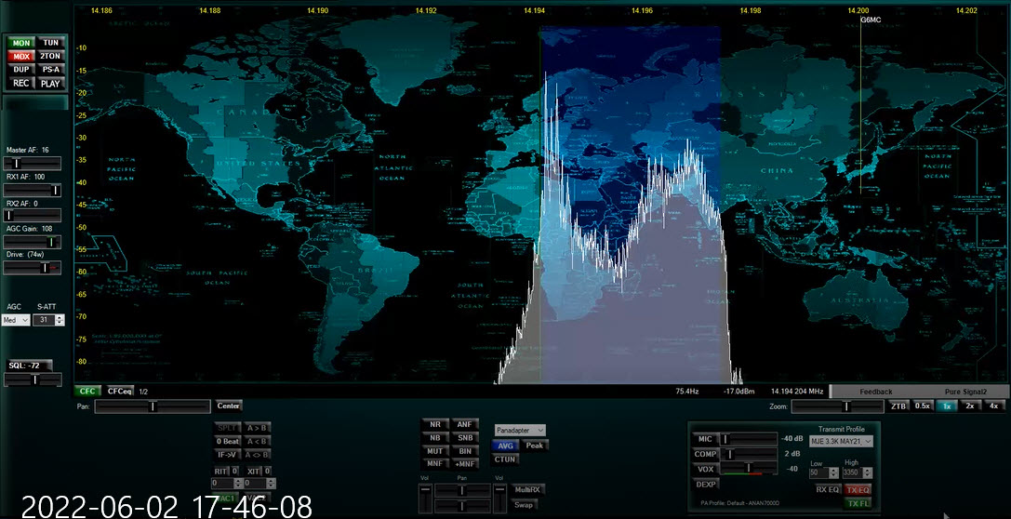The image size is (1011, 519).
Task: Open the Panadapter display mode dropdown
Action: pos(520,430)
